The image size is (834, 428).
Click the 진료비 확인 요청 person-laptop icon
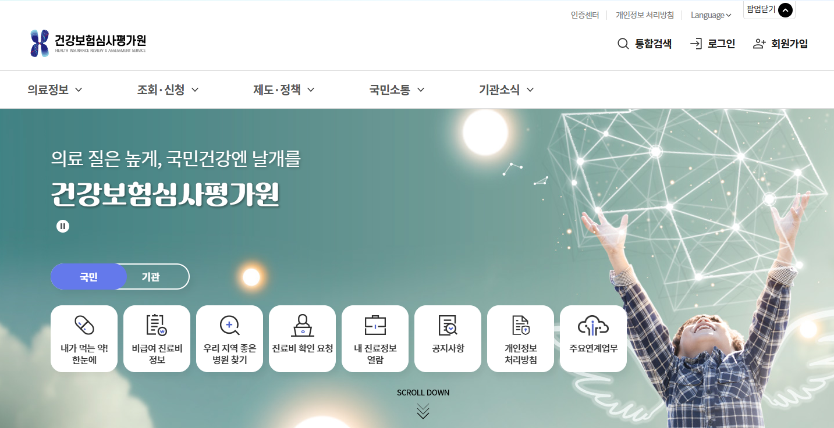(303, 325)
